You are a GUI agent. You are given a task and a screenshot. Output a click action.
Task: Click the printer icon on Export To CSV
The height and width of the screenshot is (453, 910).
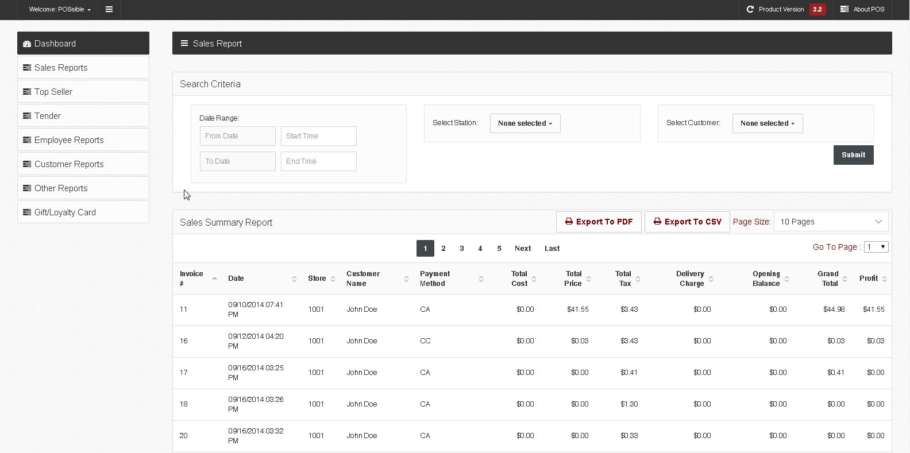coord(657,222)
